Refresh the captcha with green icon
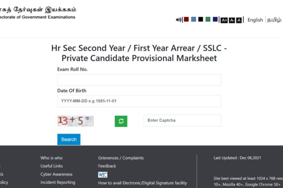 (x=121, y=121)
